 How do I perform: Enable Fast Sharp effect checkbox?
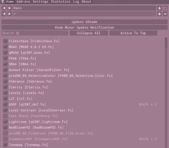[6, 116]
